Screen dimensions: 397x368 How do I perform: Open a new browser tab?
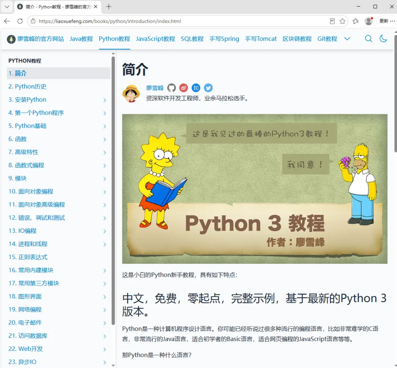[x=108, y=7]
